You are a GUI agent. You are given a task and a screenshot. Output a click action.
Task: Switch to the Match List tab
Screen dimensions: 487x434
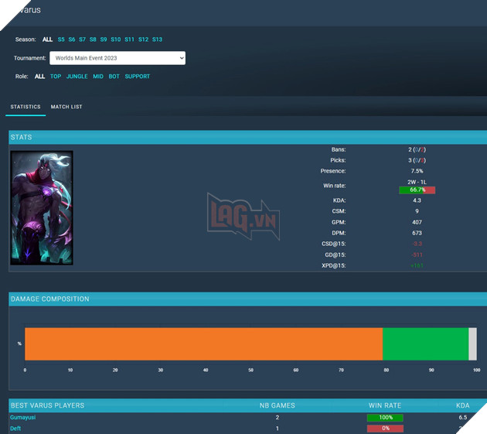pyautogui.click(x=66, y=107)
